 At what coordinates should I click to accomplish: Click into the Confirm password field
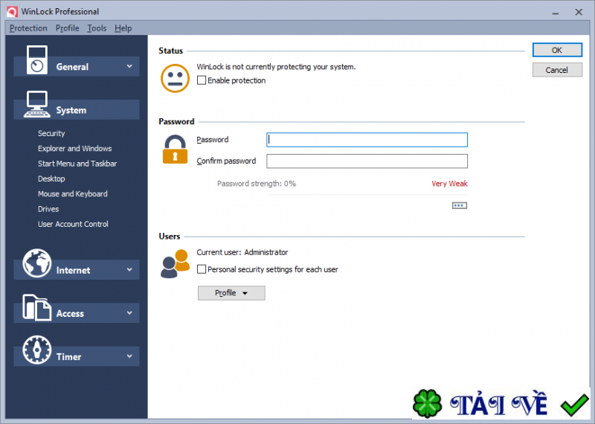tap(367, 161)
